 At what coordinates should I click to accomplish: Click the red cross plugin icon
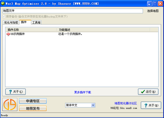(x=8, y=34)
